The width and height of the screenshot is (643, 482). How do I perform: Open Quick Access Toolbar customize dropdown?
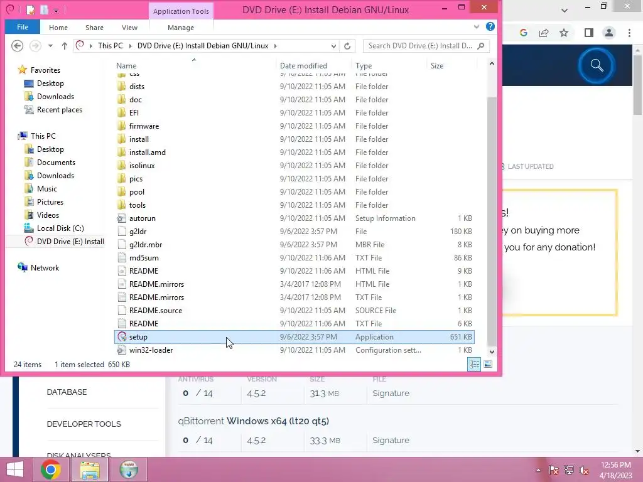tap(56, 10)
